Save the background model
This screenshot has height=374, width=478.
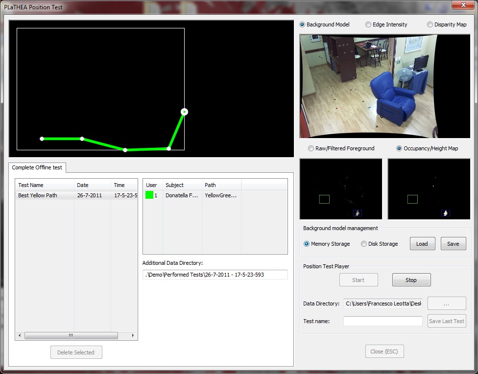pyautogui.click(x=453, y=244)
